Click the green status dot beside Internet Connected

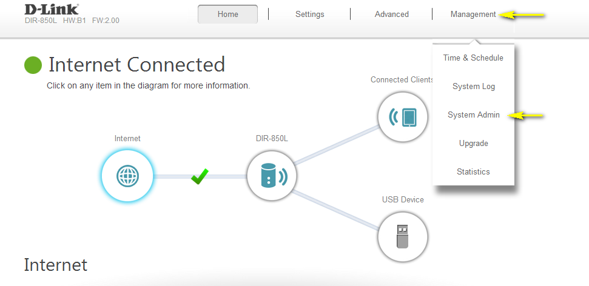[33, 65]
